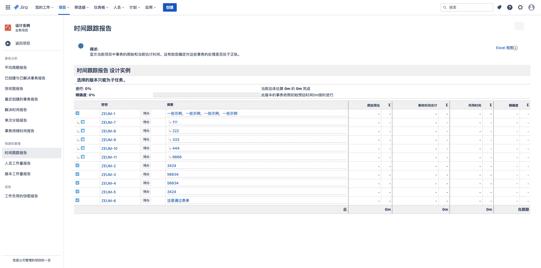The width and height of the screenshot is (541, 268).
Task: Open 解决时间报告 in the sidebar
Action: 32,110
